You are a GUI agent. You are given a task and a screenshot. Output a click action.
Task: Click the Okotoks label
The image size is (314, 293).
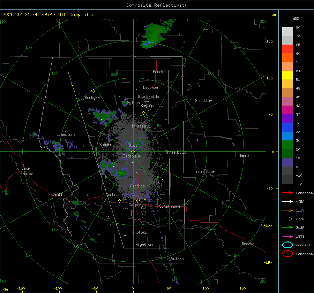tap(140, 232)
